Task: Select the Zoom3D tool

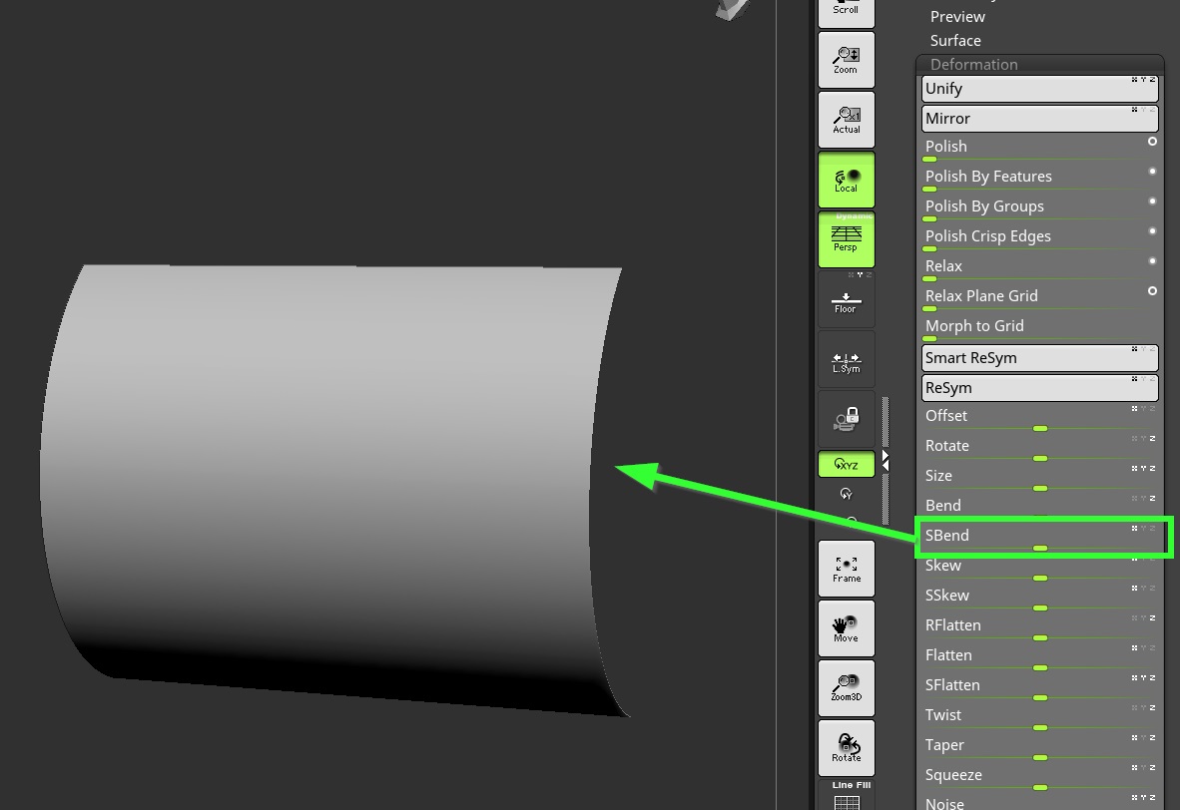Action: (846, 688)
